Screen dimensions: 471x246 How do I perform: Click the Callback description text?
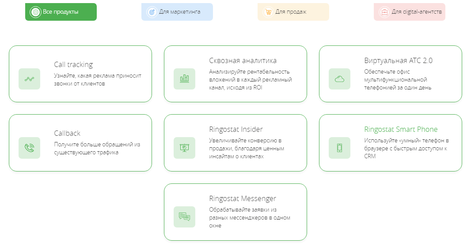pos(97,148)
